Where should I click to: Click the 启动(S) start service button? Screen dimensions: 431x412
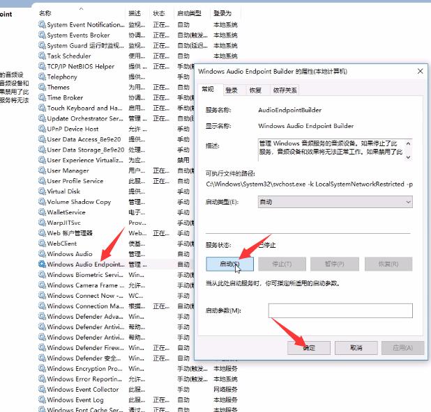(x=229, y=264)
